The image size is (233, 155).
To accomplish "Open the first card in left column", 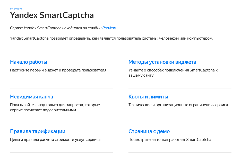I will point(28,62).
